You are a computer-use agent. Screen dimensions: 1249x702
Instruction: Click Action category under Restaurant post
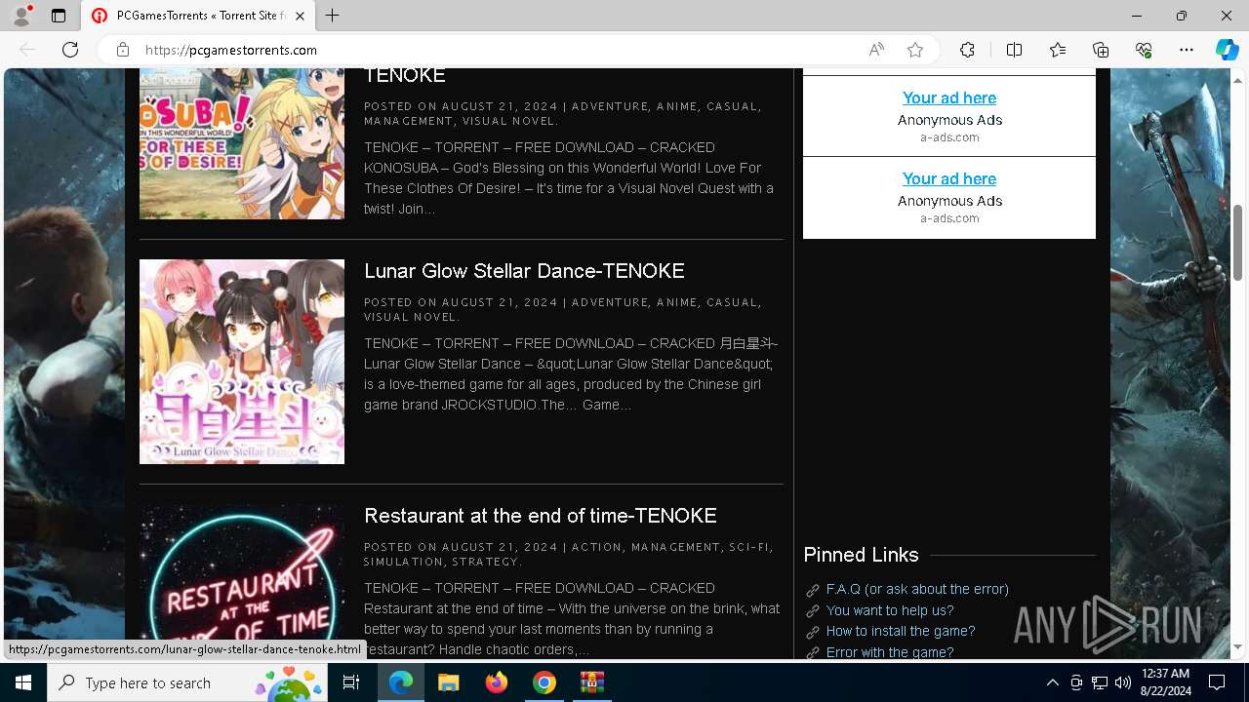(596, 547)
